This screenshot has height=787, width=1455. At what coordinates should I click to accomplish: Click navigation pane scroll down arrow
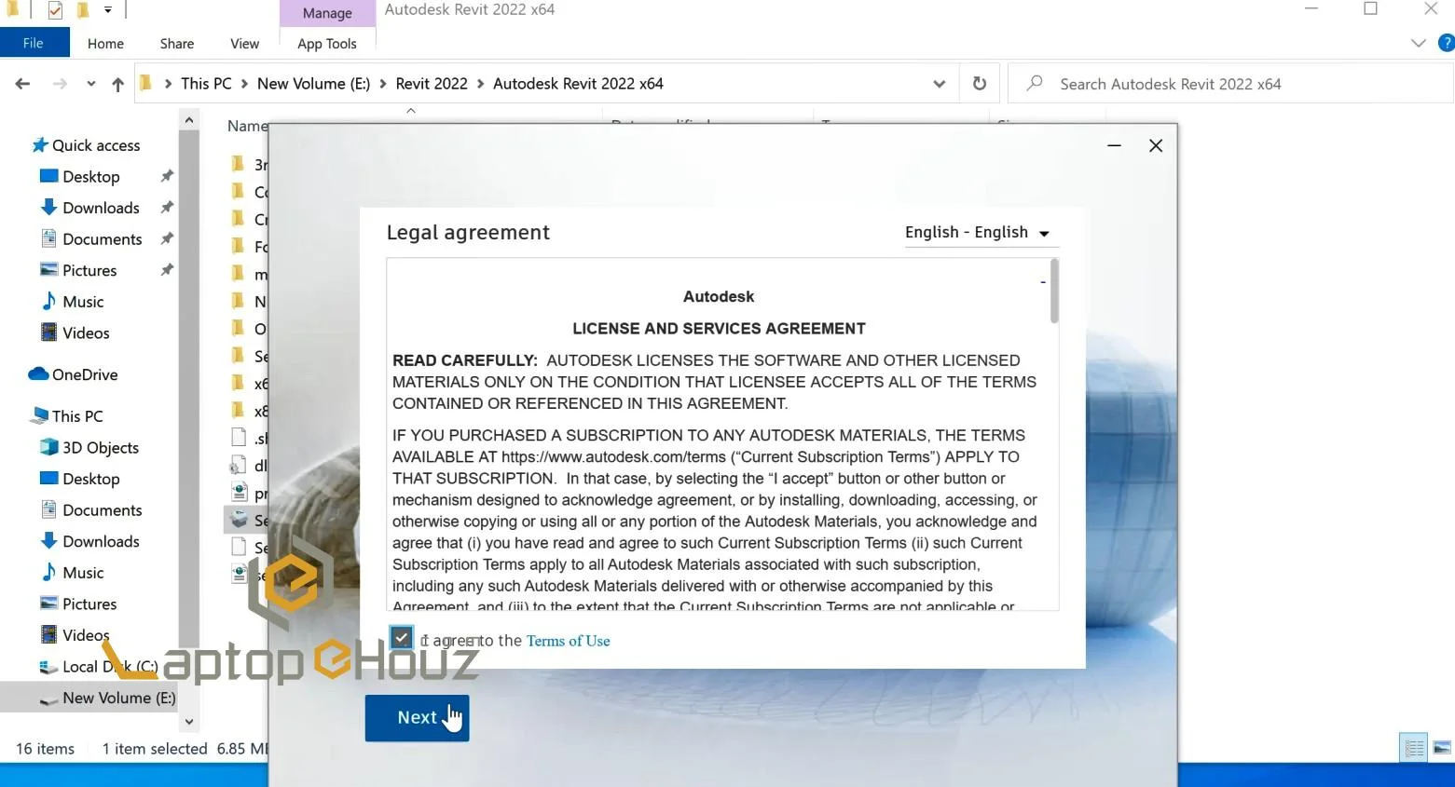[x=189, y=722]
